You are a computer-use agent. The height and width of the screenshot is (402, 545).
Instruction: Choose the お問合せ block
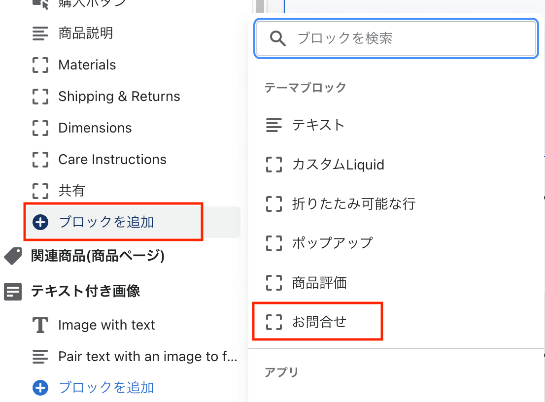point(319,322)
